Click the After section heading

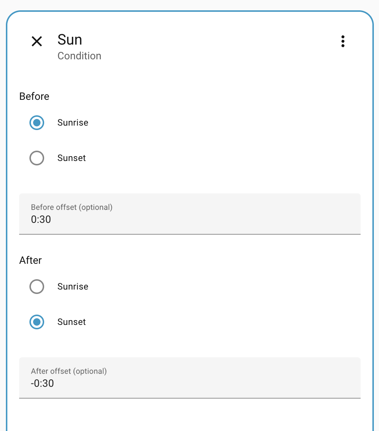(31, 260)
